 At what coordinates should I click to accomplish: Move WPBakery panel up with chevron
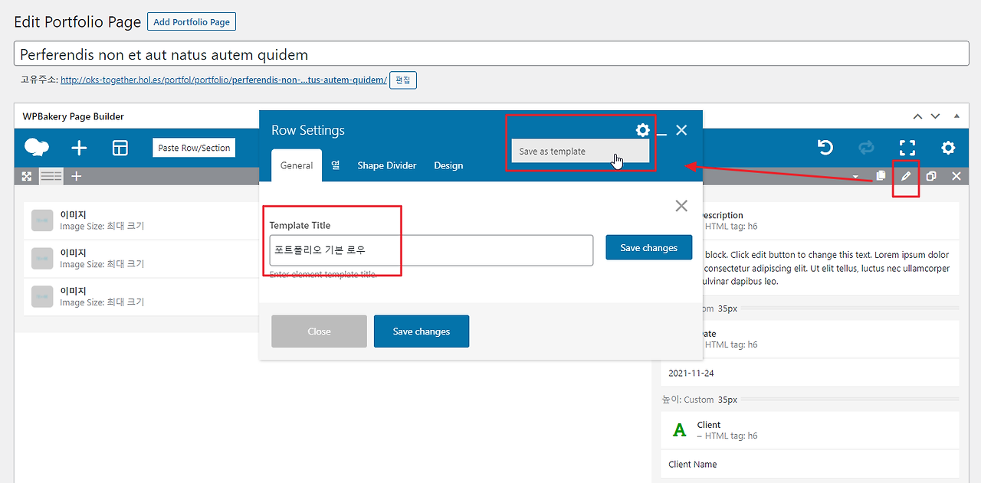(917, 116)
